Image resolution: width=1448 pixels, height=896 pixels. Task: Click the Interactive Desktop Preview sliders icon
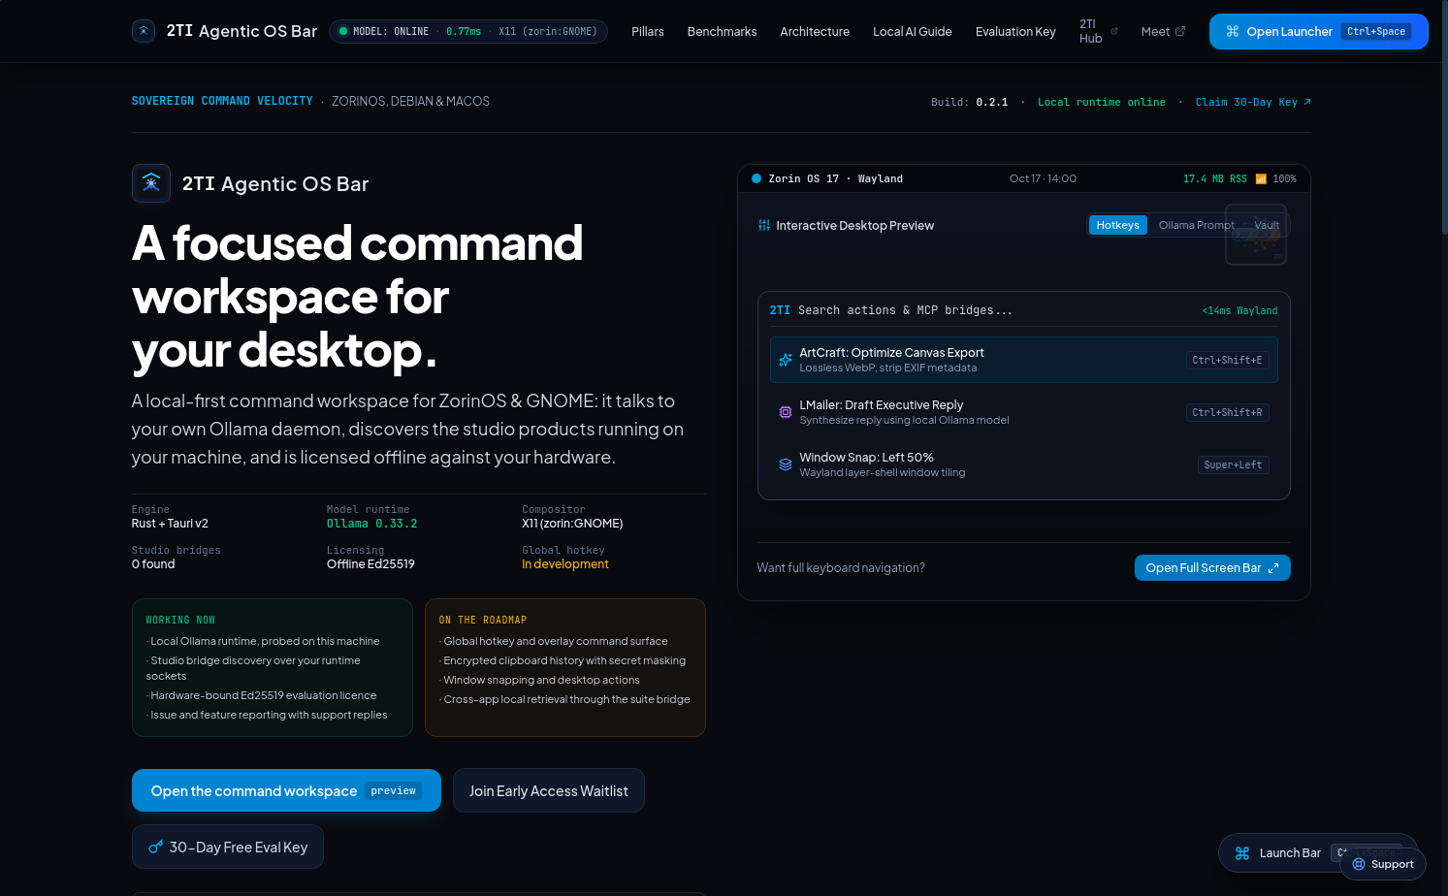click(x=764, y=225)
